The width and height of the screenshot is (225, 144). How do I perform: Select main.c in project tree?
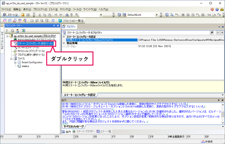click(x=25, y=66)
